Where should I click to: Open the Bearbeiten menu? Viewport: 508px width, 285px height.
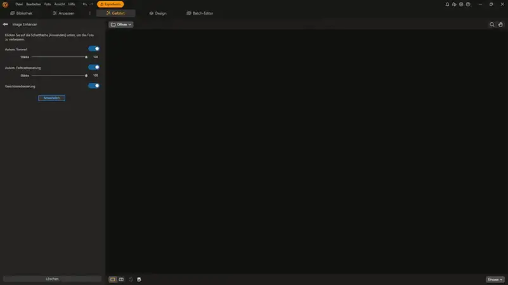pyautogui.click(x=34, y=4)
